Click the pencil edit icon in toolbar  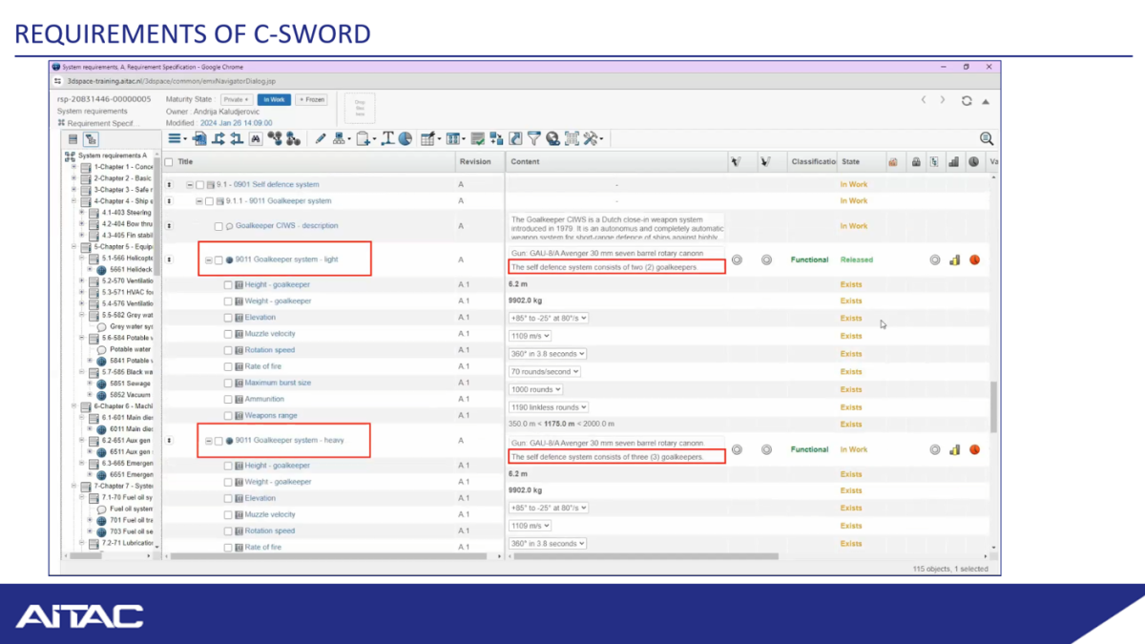point(320,139)
